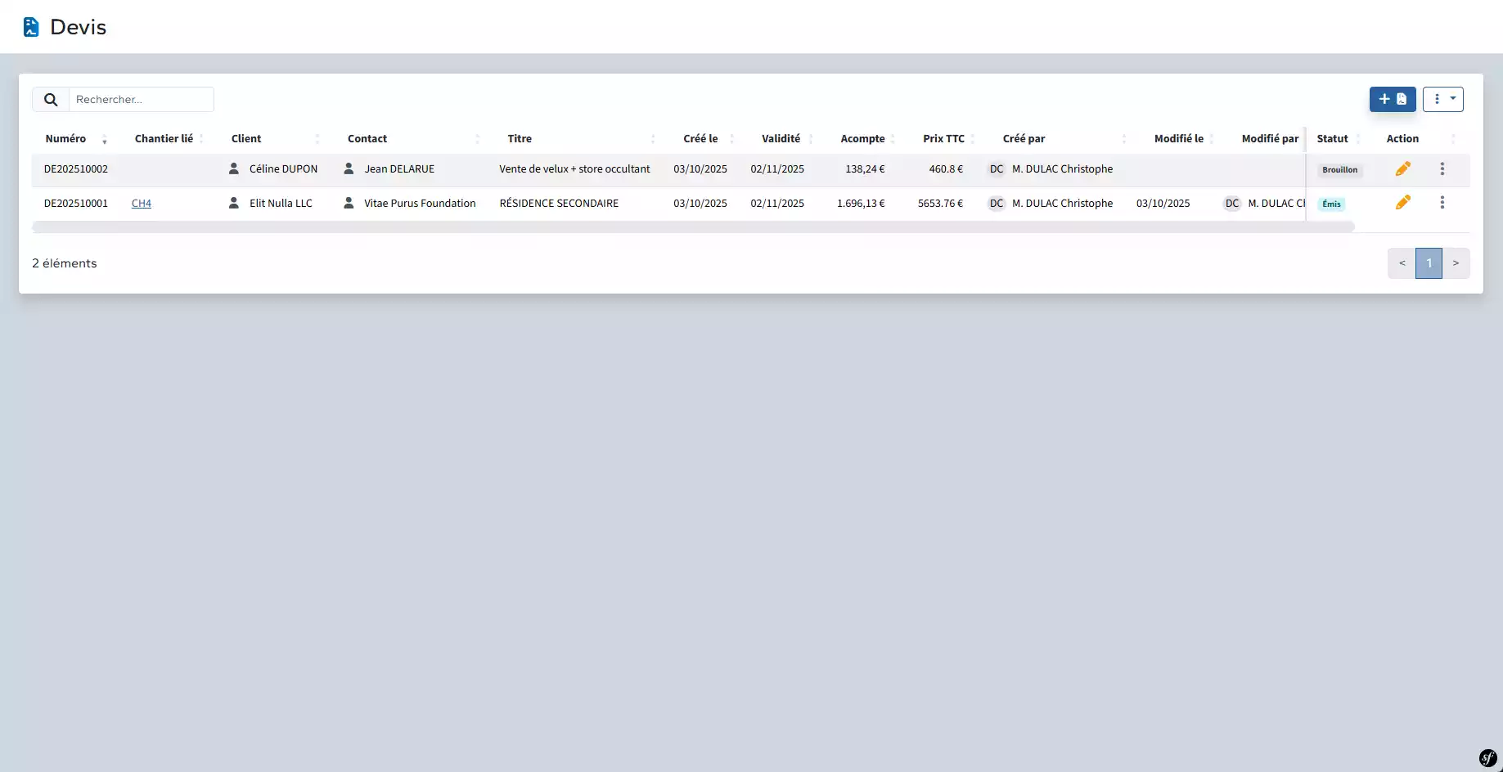Go to previous page arrow
Image resolution: width=1503 pixels, height=772 pixels.
point(1402,263)
